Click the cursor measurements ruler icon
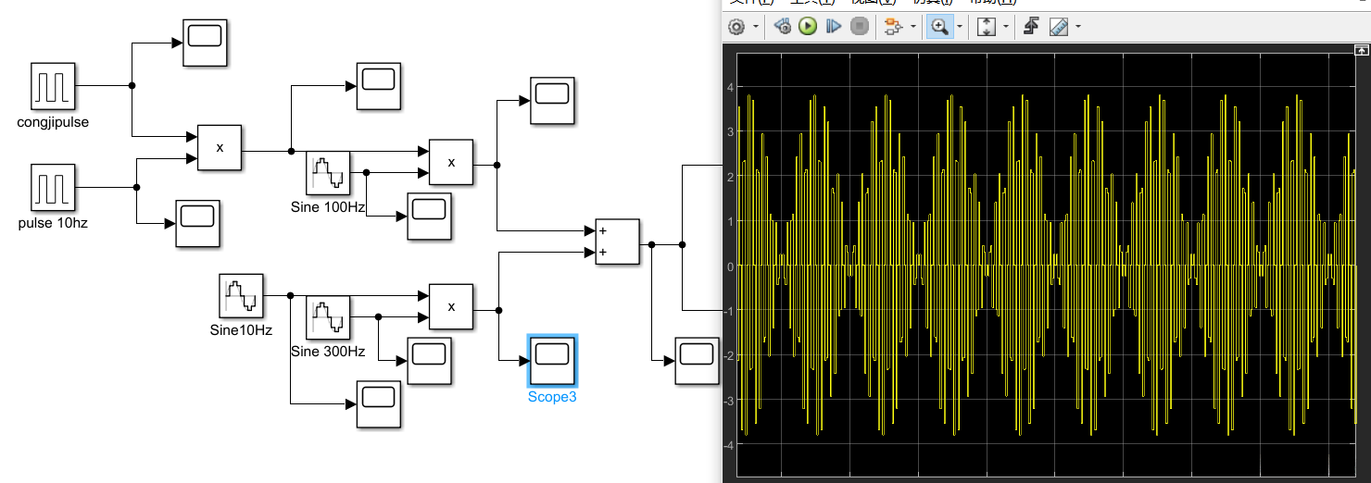 tap(1060, 27)
